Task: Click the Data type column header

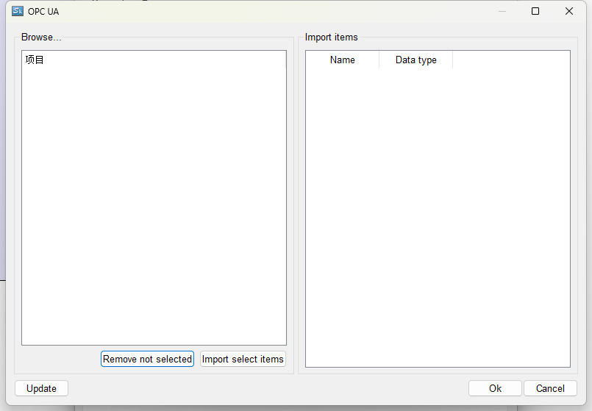Action: tap(416, 60)
